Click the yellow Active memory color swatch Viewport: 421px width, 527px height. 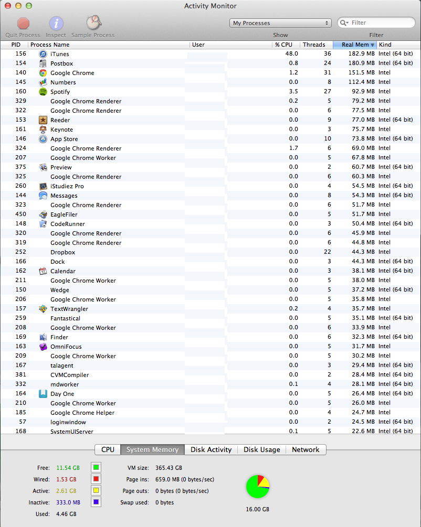pyautogui.click(x=96, y=490)
